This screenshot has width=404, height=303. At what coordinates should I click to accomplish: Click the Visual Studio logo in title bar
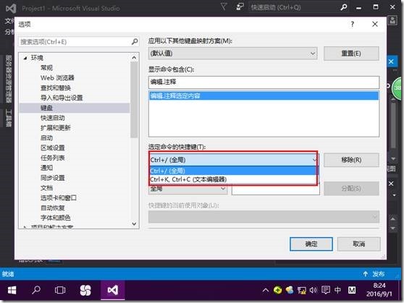pyautogui.click(x=11, y=8)
